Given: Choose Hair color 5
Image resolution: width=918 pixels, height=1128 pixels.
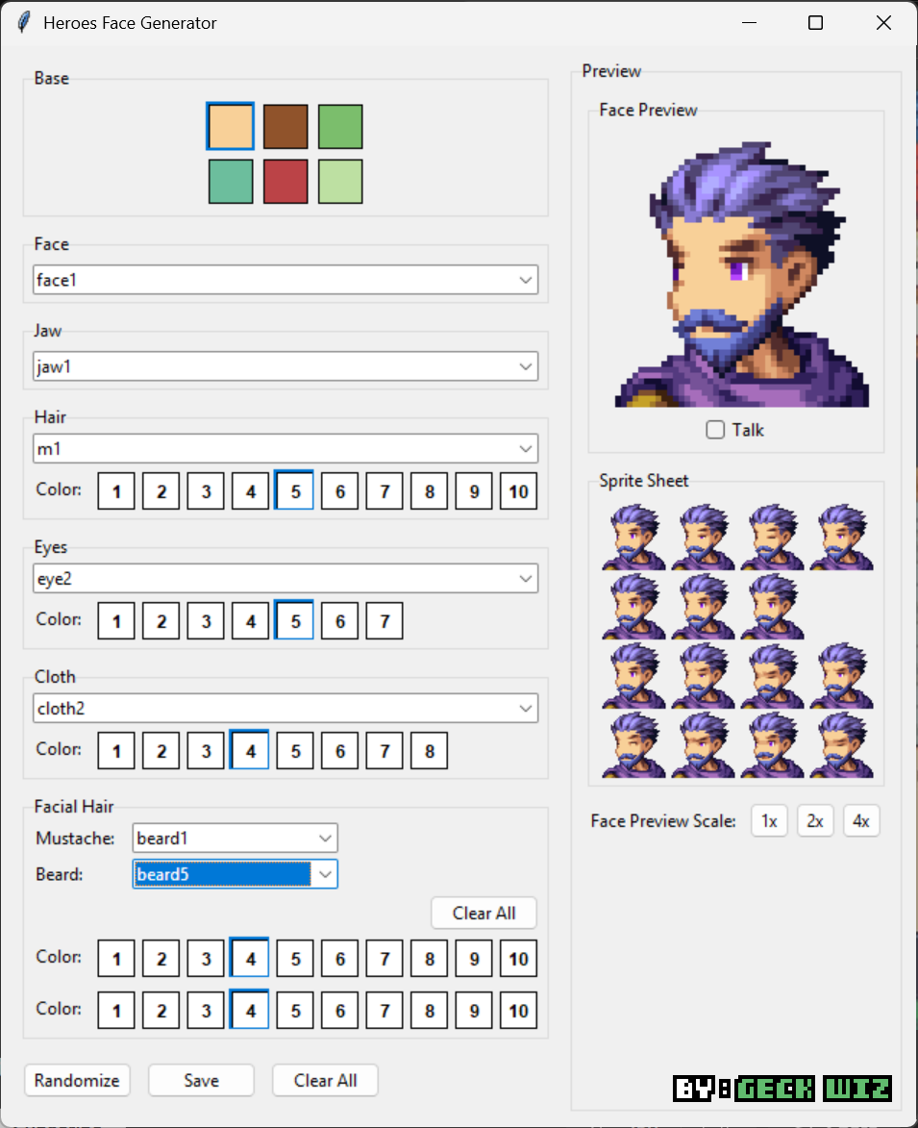Looking at the screenshot, I should point(295,491).
